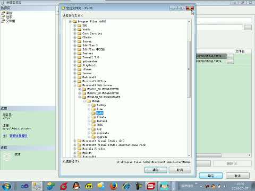Expand the Core Services folder node

tap(75, 33)
